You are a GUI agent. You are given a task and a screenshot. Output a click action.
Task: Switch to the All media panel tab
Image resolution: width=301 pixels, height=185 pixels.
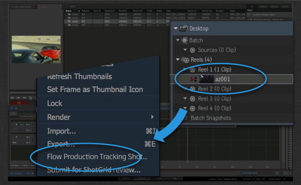point(252,6)
